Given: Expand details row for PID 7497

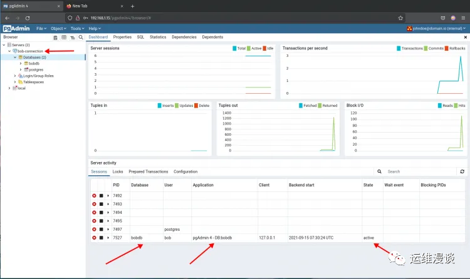Looking at the screenshot, I should pyautogui.click(x=108, y=230).
